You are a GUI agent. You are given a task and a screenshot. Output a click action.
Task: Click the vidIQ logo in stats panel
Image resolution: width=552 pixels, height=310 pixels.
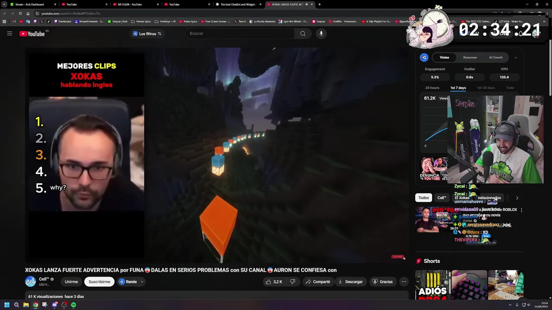tap(424, 57)
